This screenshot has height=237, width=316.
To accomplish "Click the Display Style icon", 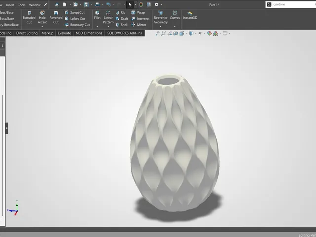I will pyautogui.click(x=191, y=33).
